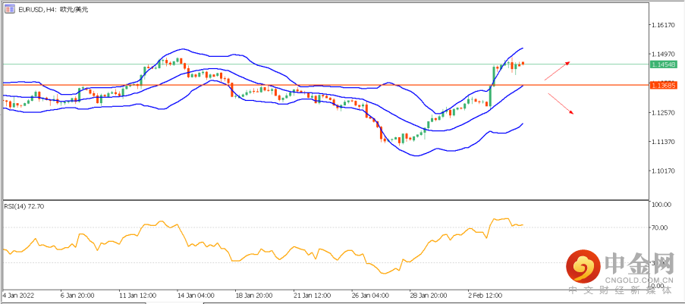Click the downward red arrow annotation
The height and width of the screenshot is (304, 685).
559,103
